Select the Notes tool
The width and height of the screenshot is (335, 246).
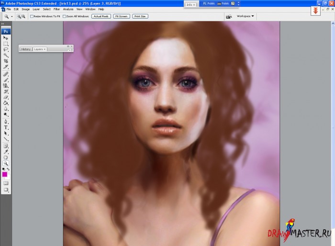tap(6, 146)
